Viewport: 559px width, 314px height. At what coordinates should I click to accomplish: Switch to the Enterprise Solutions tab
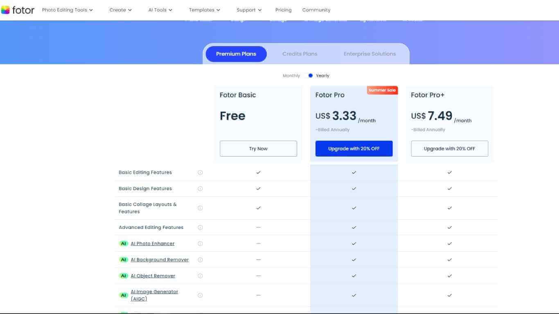pyautogui.click(x=370, y=54)
